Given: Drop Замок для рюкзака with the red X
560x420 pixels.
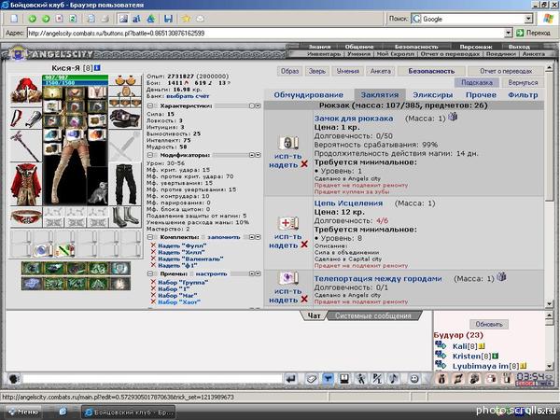Looking at the screenshot, I should coord(304,164).
